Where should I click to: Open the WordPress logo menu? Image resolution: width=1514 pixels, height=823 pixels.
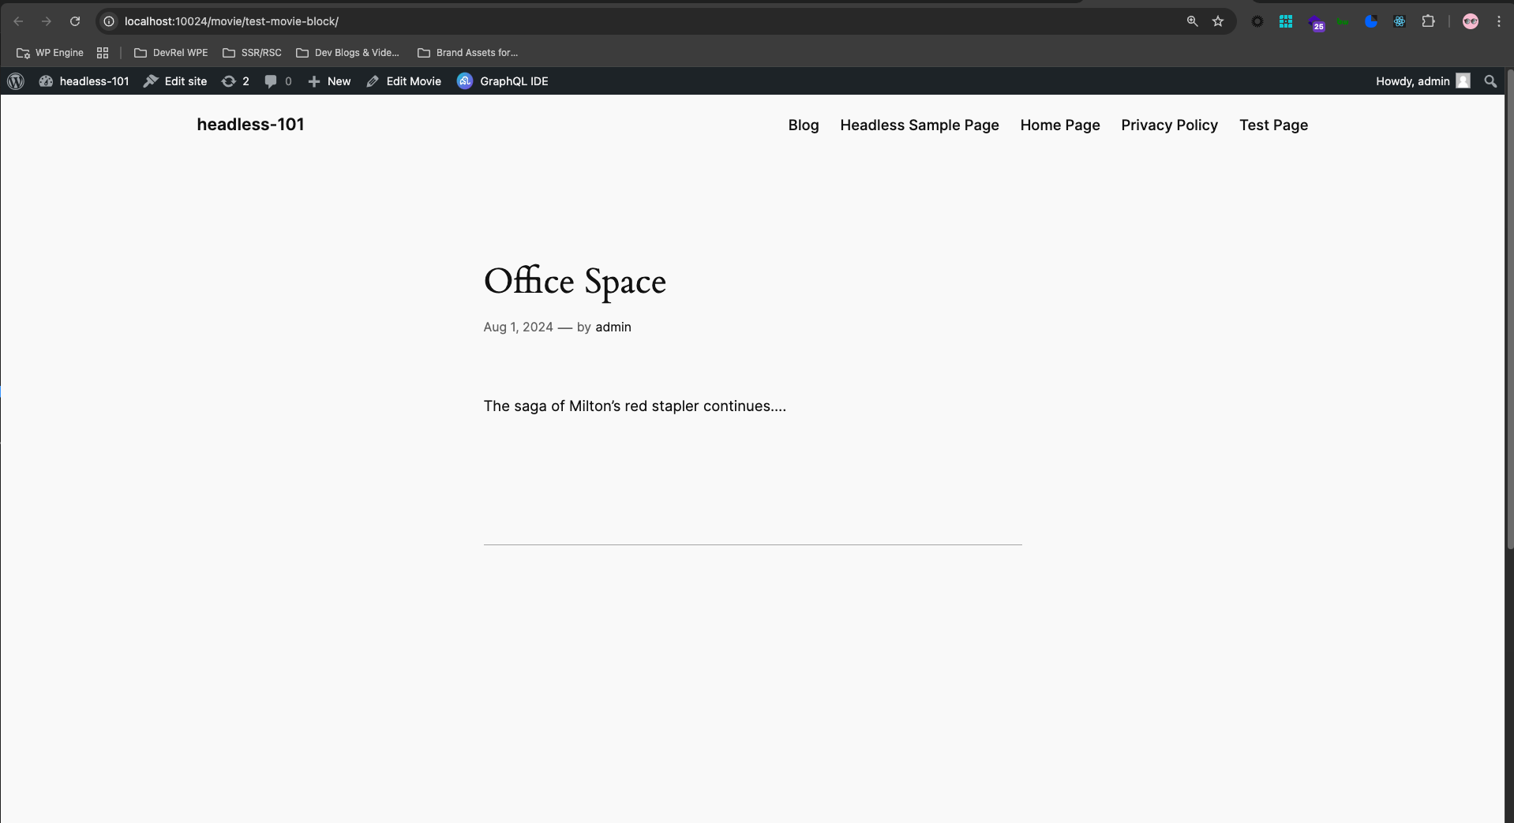pyautogui.click(x=16, y=81)
